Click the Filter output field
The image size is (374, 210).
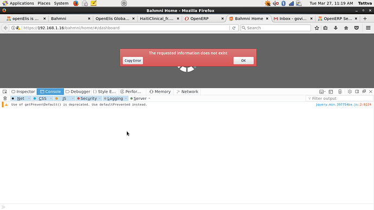coord(339,98)
